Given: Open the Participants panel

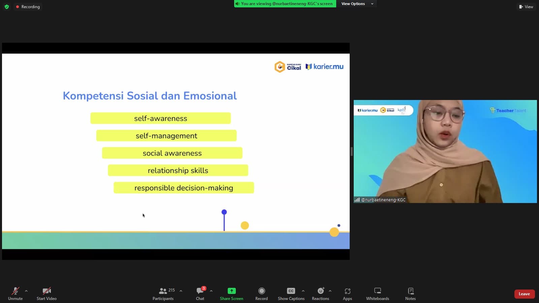Looking at the screenshot, I should point(163,293).
